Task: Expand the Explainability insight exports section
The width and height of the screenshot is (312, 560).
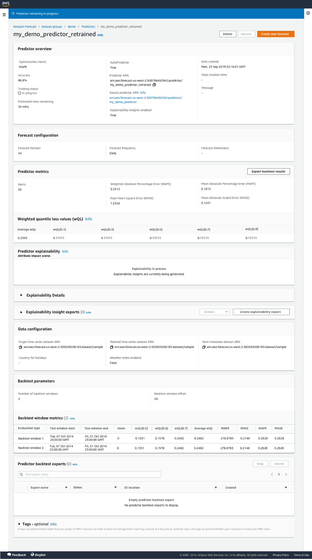Action: click(x=21, y=312)
